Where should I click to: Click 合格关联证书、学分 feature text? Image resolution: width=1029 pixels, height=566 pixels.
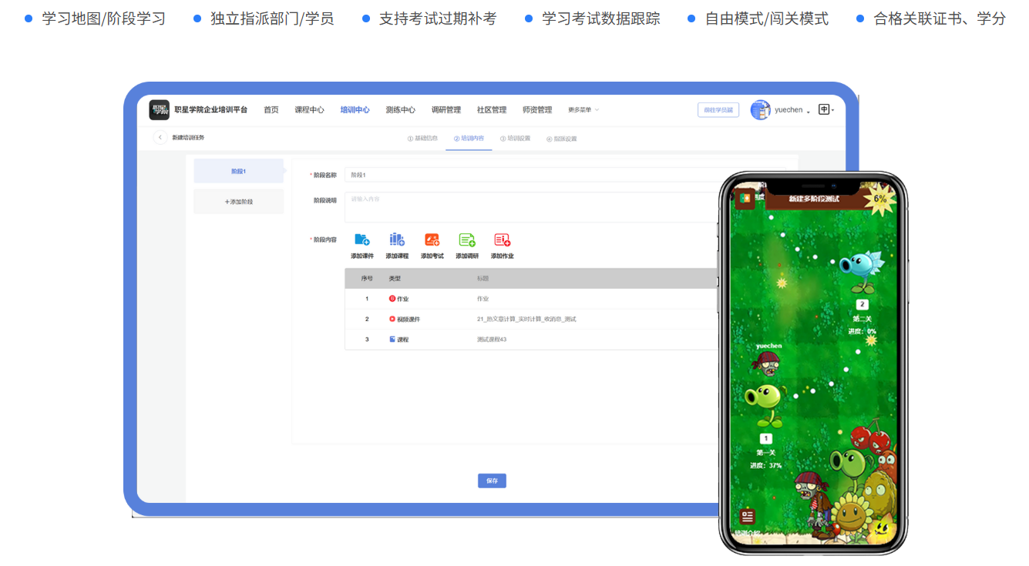940,18
